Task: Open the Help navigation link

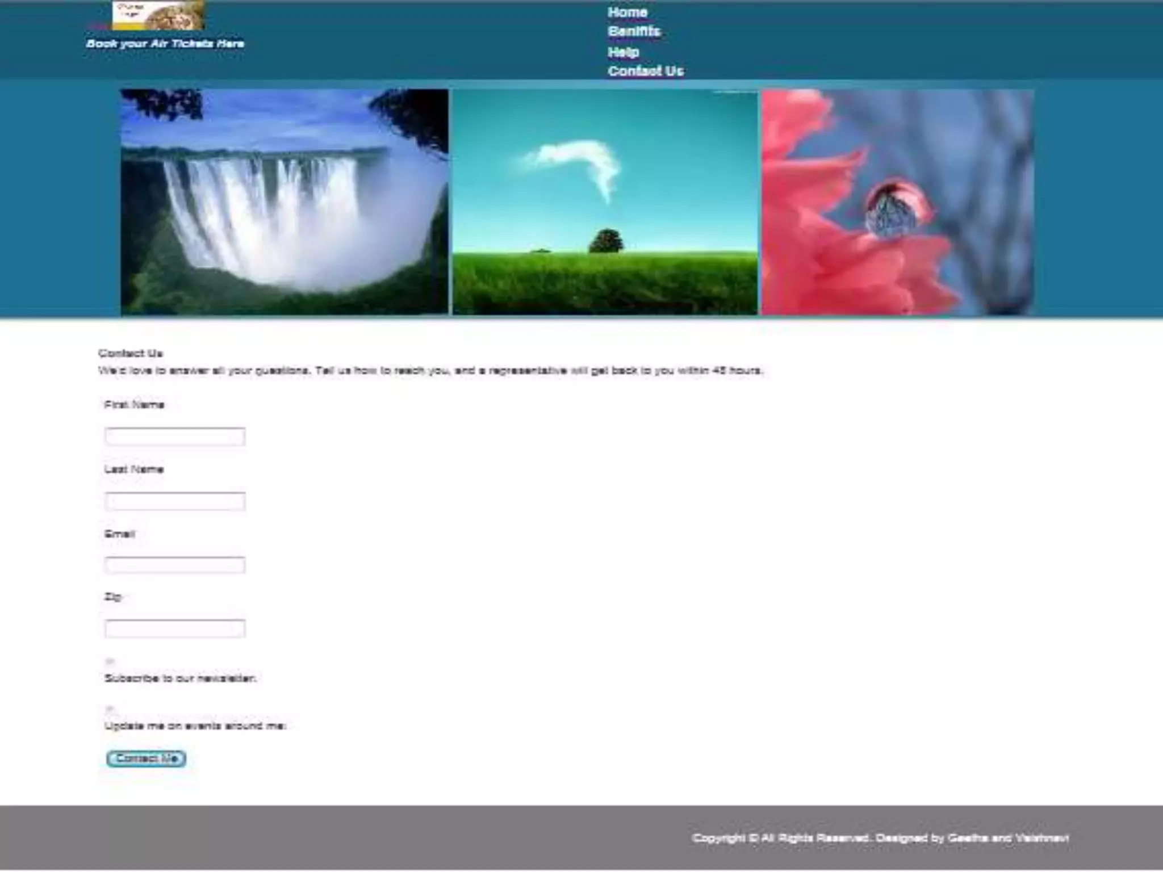Action: (623, 52)
